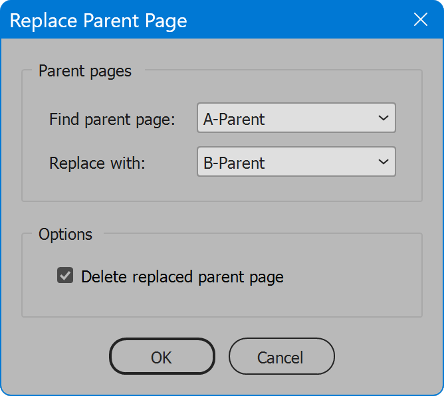Open the Replace with dropdown

click(296, 161)
